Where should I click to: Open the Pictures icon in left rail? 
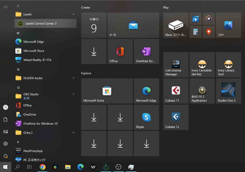click(5, 132)
